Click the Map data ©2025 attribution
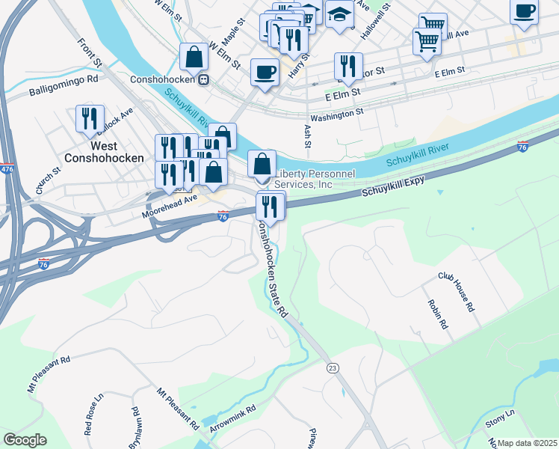The image size is (559, 449). [x=528, y=443]
